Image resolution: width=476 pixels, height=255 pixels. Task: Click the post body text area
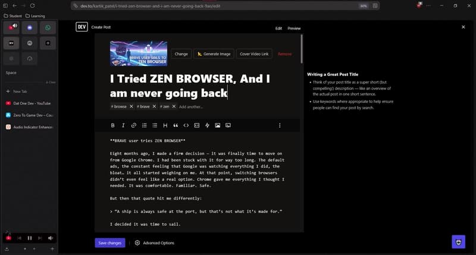pos(198,182)
